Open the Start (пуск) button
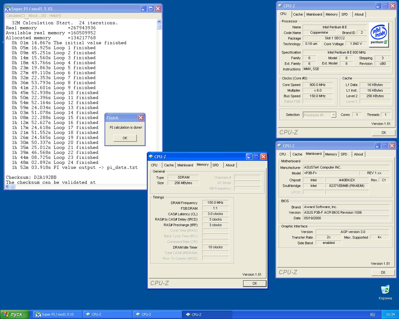The width and height of the screenshot is (399, 319). 15,314
